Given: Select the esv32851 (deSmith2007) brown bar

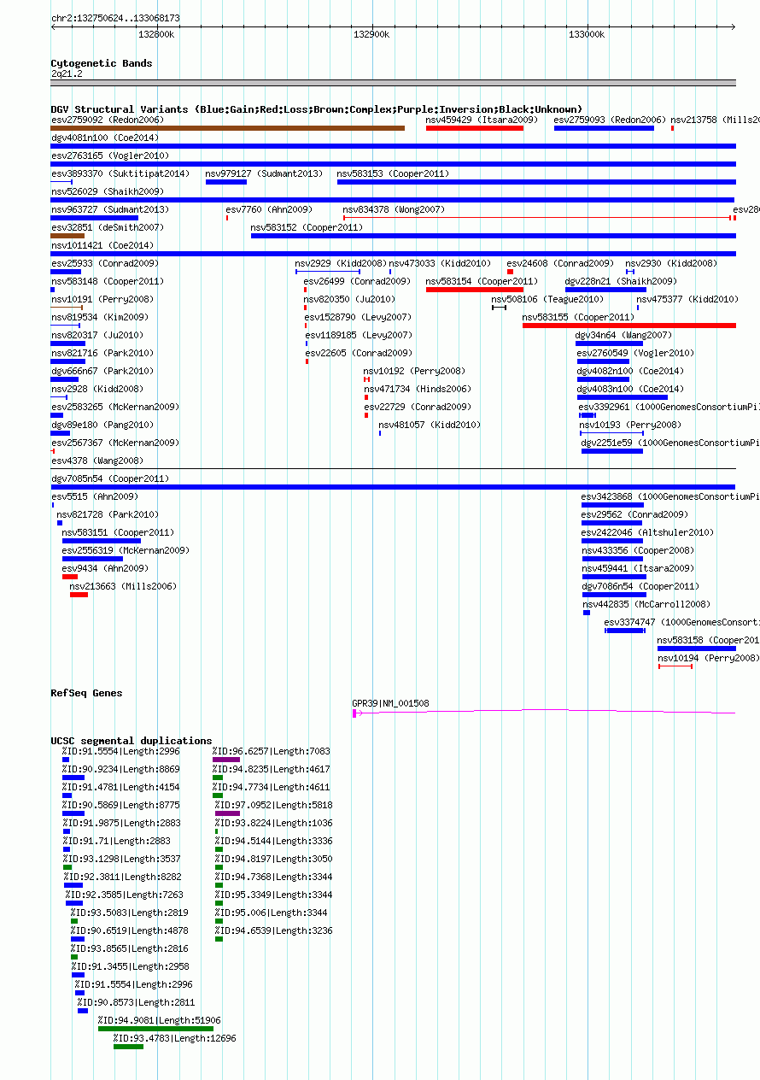Looking at the screenshot, I should coord(67,236).
